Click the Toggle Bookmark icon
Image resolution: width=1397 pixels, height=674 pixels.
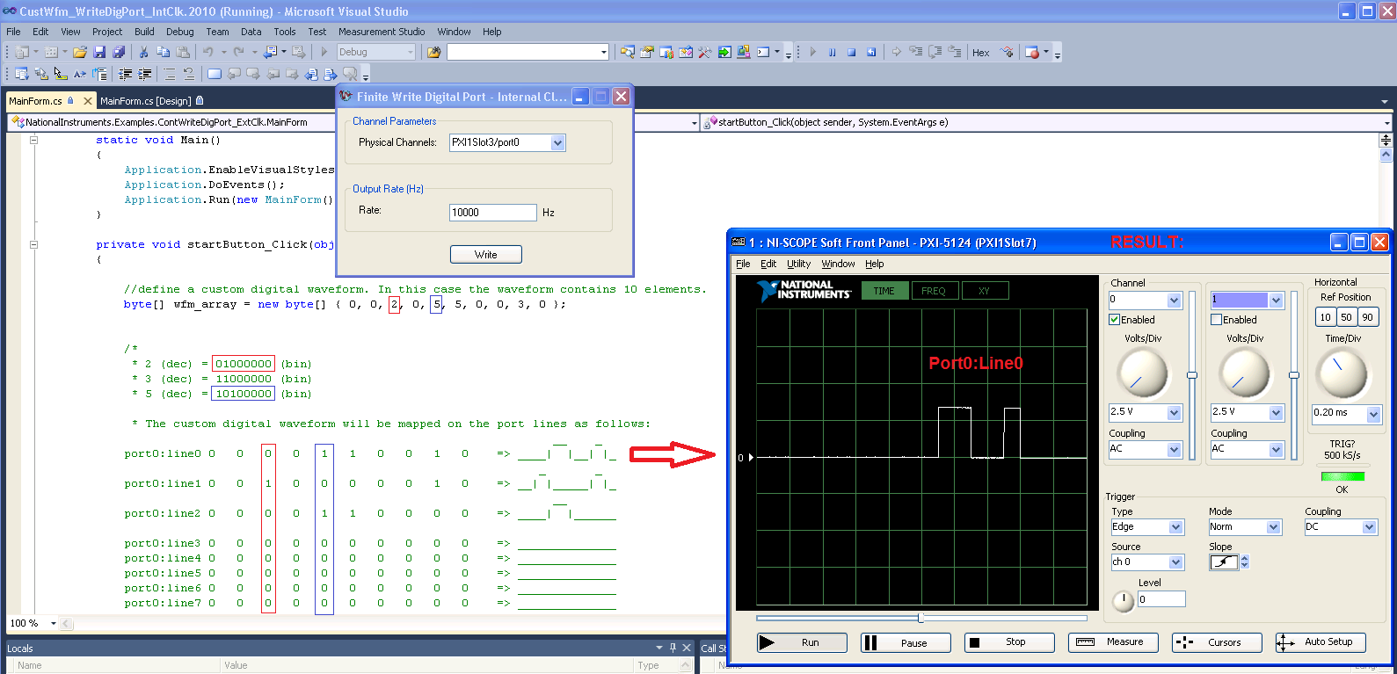(x=214, y=74)
